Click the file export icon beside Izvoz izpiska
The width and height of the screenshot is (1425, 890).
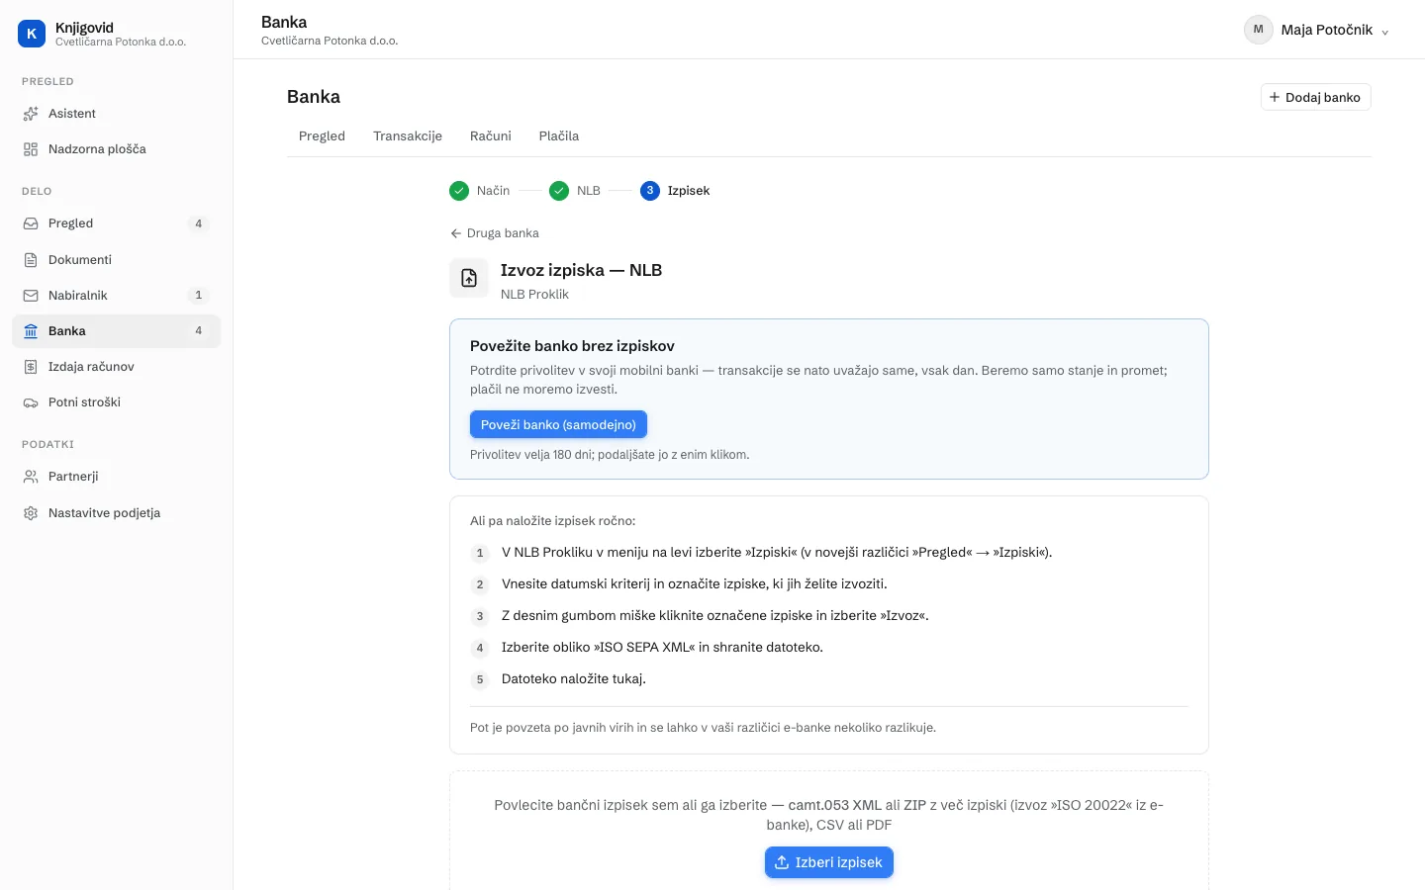coord(469,279)
